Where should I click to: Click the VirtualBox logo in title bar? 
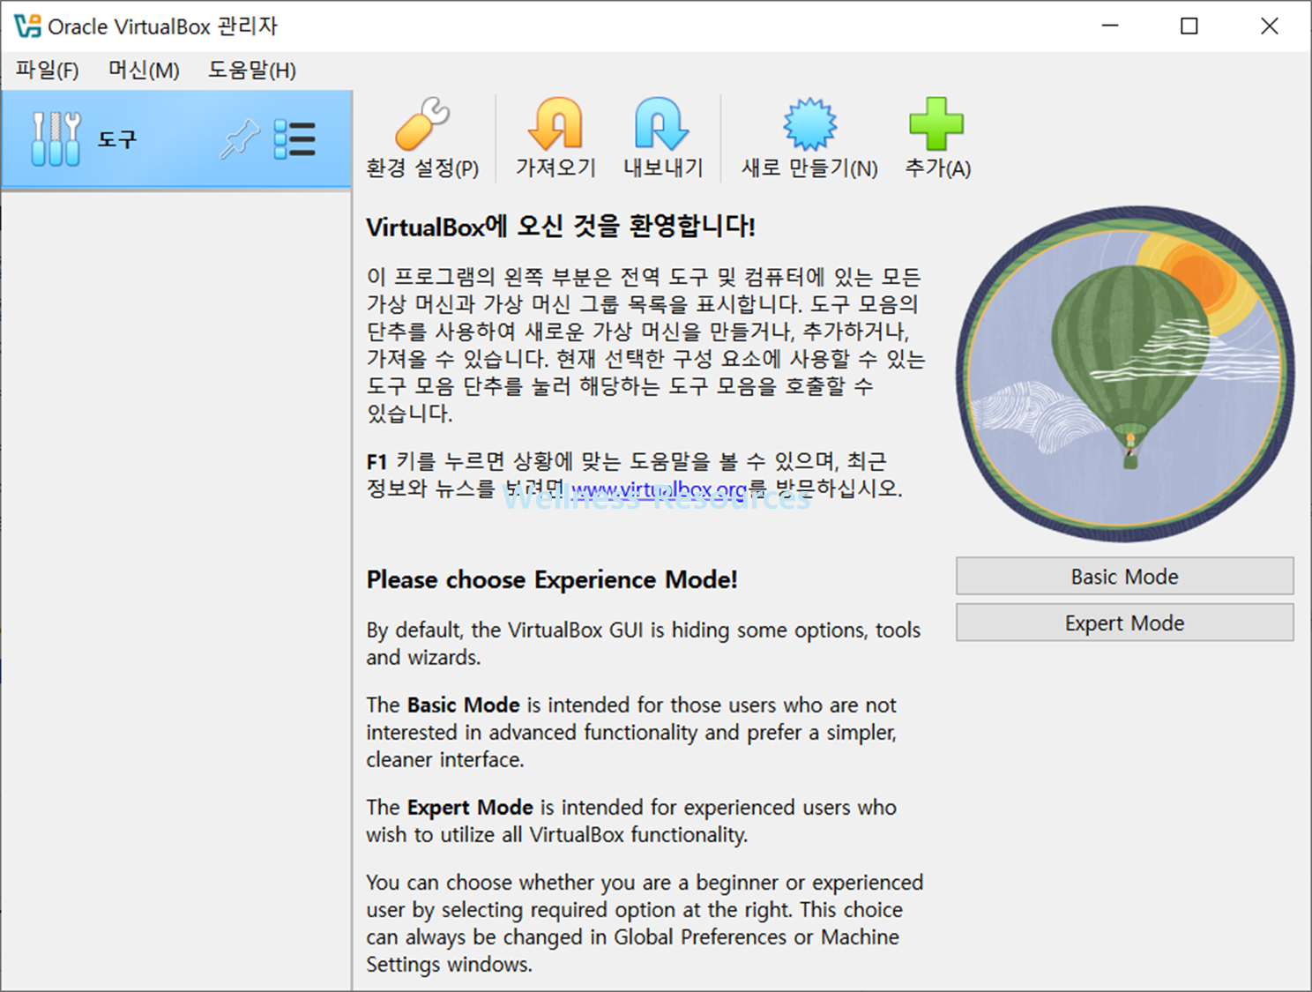(x=27, y=26)
